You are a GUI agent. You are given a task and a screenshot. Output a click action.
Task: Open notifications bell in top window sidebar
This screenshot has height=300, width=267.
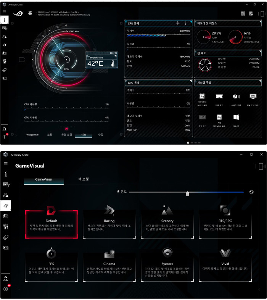5,129
